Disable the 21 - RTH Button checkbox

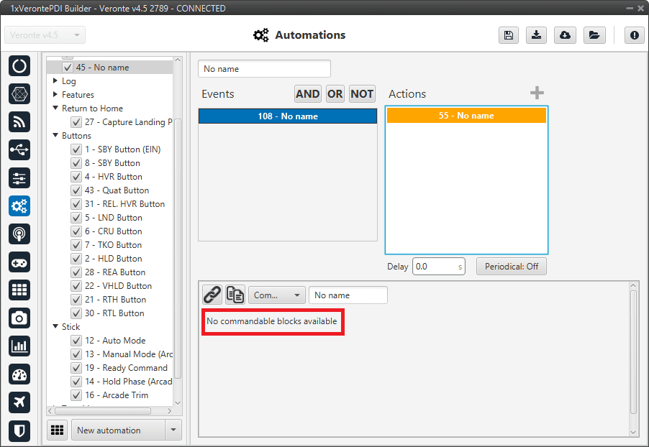pyautogui.click(x=76, y=300)
